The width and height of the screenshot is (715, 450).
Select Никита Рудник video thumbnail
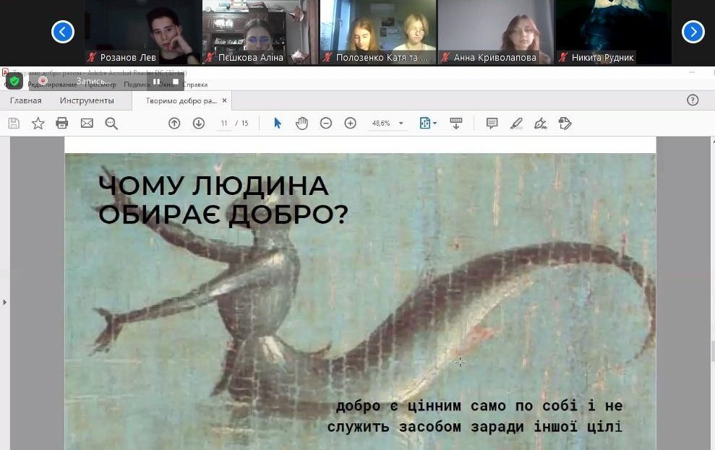[x=613, y=32]
